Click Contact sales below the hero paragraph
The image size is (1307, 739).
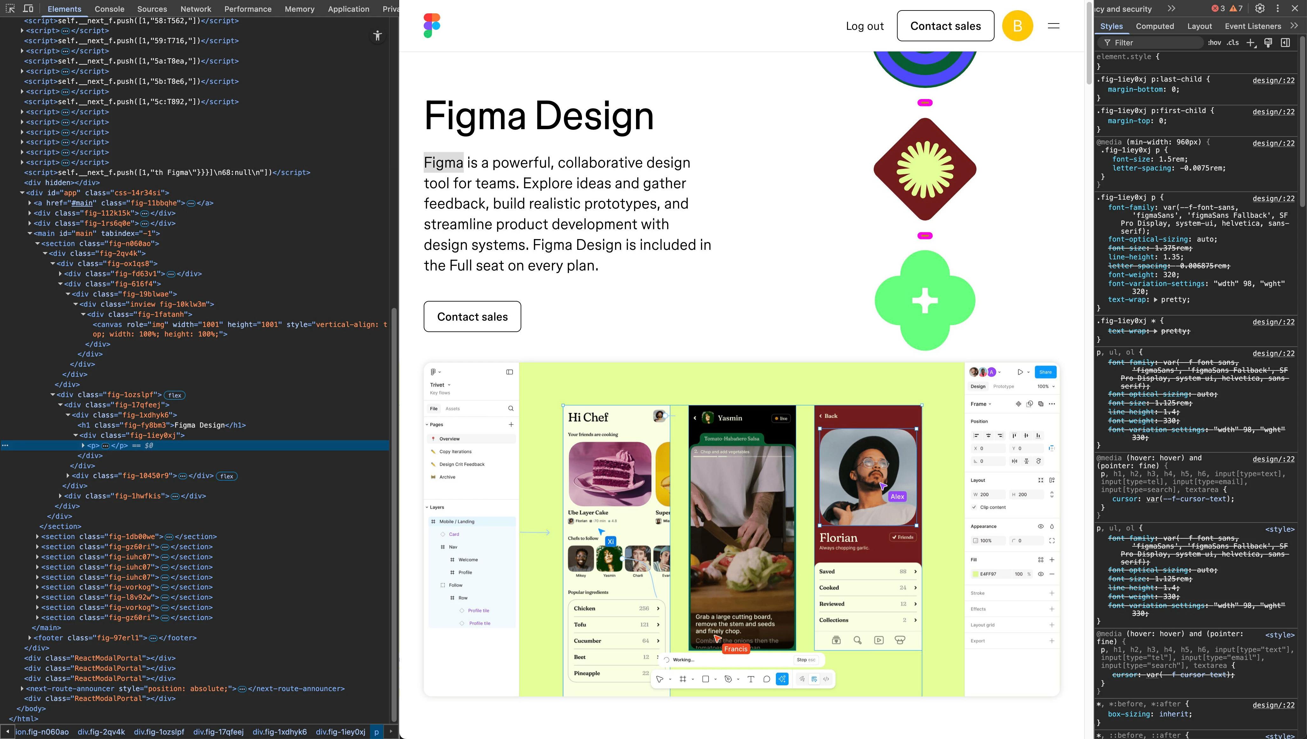point(472,317)
